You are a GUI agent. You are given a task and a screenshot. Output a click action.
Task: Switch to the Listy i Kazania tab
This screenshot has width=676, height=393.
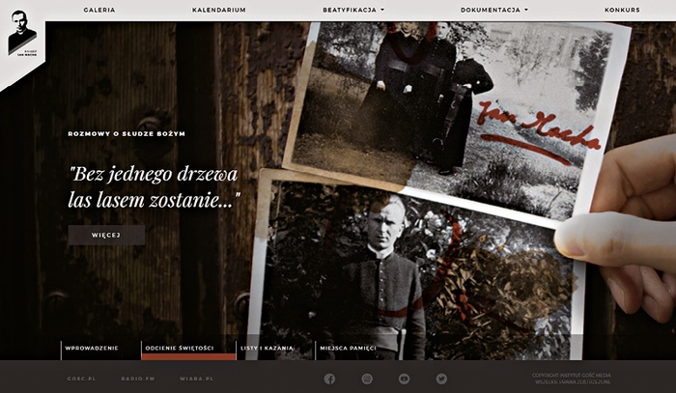[x=267, y=349]
